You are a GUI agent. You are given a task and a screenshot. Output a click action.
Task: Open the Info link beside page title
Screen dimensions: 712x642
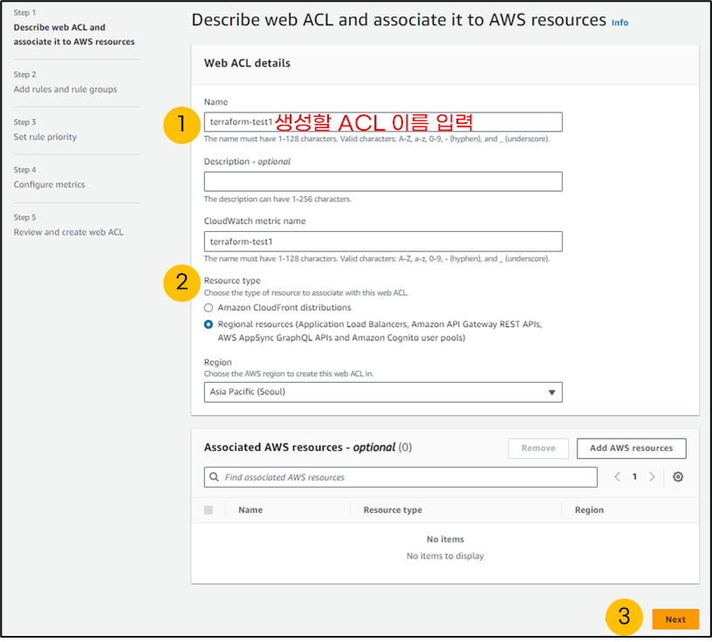[620, 23]
